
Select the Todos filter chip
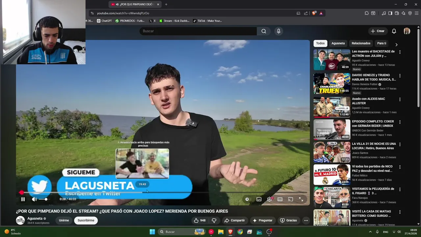pos(320,43)
